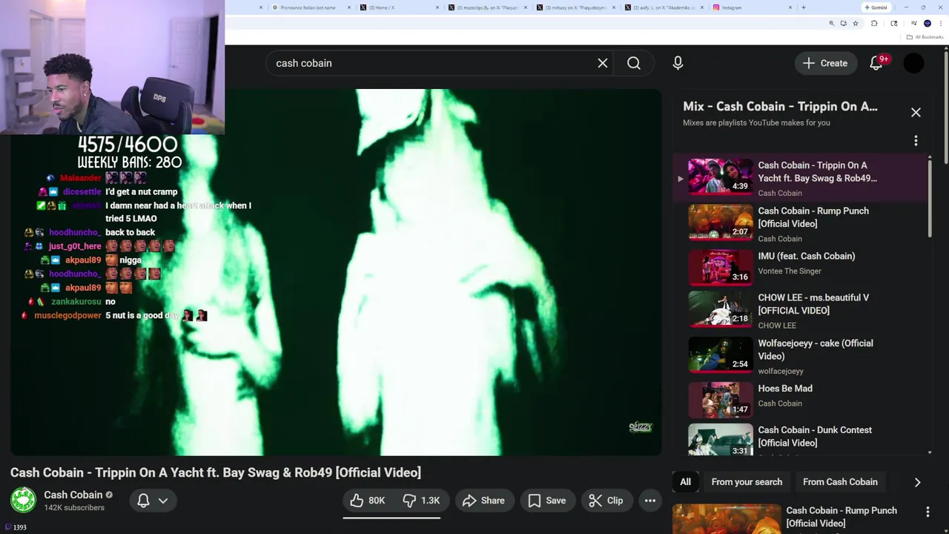Open Cash Cobain channel avatar
This screenshot has width=949, height=534.
tap(23, 501)
